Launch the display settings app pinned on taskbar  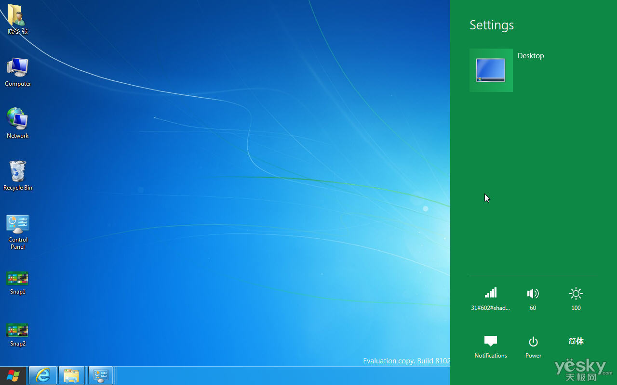[x=100, y=375]
